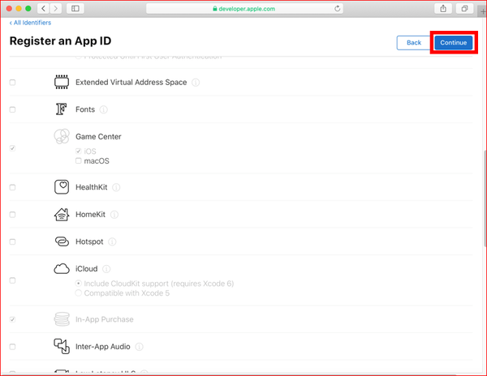Show info for Extended Virtual Address Space

[196, 83]
